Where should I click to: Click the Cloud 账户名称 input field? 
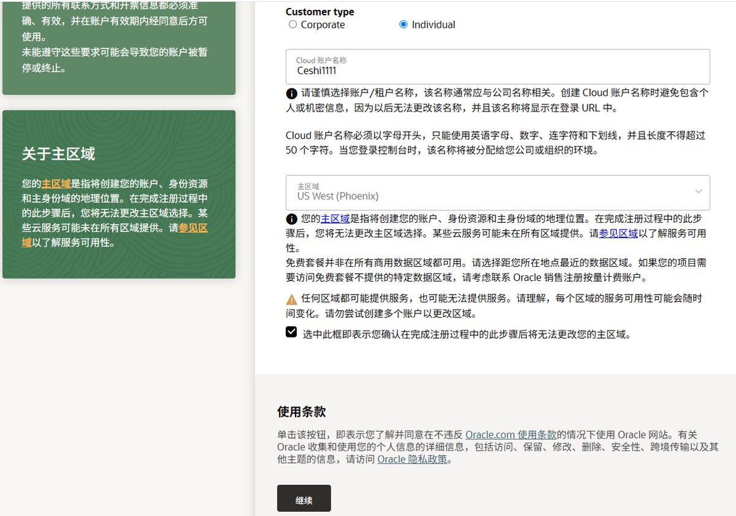497,66
